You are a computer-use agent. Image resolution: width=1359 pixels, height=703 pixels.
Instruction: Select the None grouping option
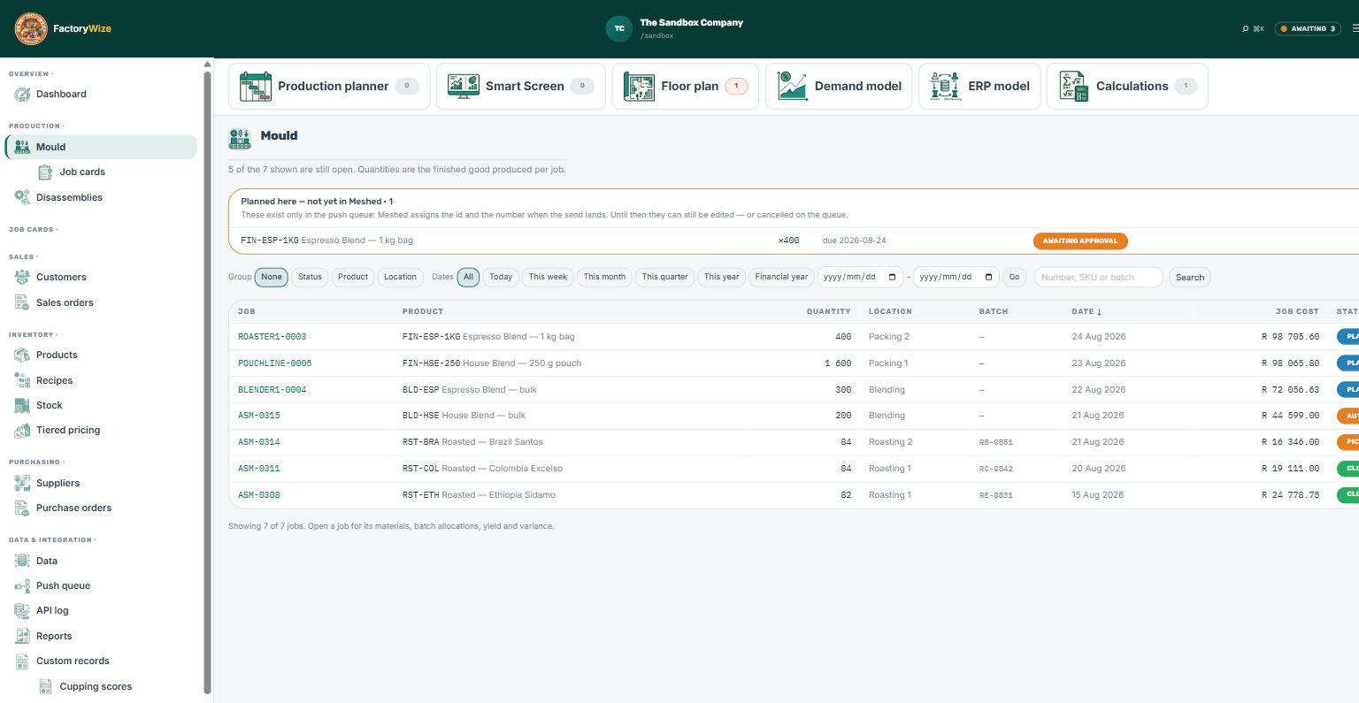[x=272, y=277]
